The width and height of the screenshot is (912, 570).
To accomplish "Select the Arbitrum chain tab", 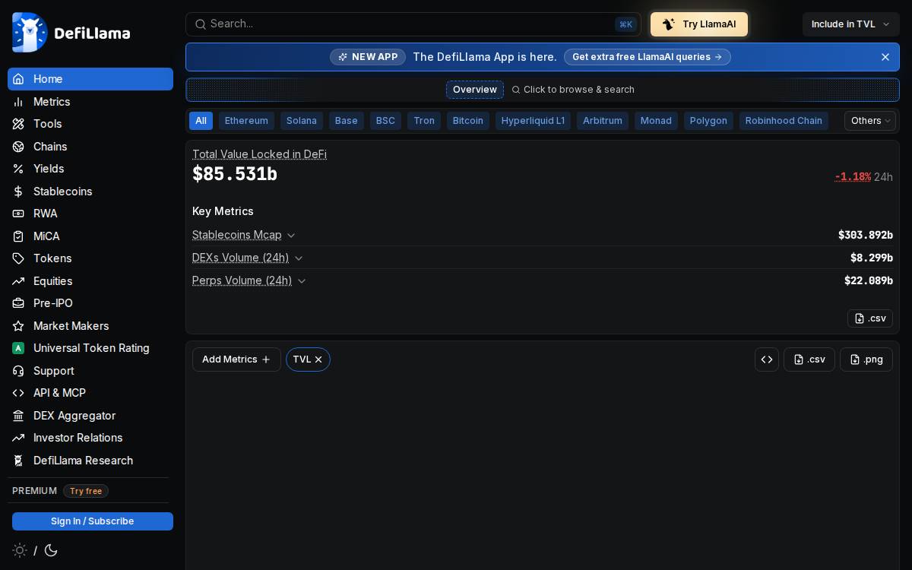I will pos(603,121).
